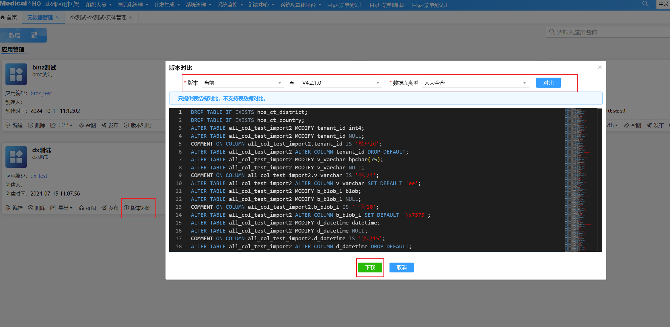The width and height of the screenshot is (670, 327).
Task: Open 目录-菜单测试2 menu
Action: 387,5
